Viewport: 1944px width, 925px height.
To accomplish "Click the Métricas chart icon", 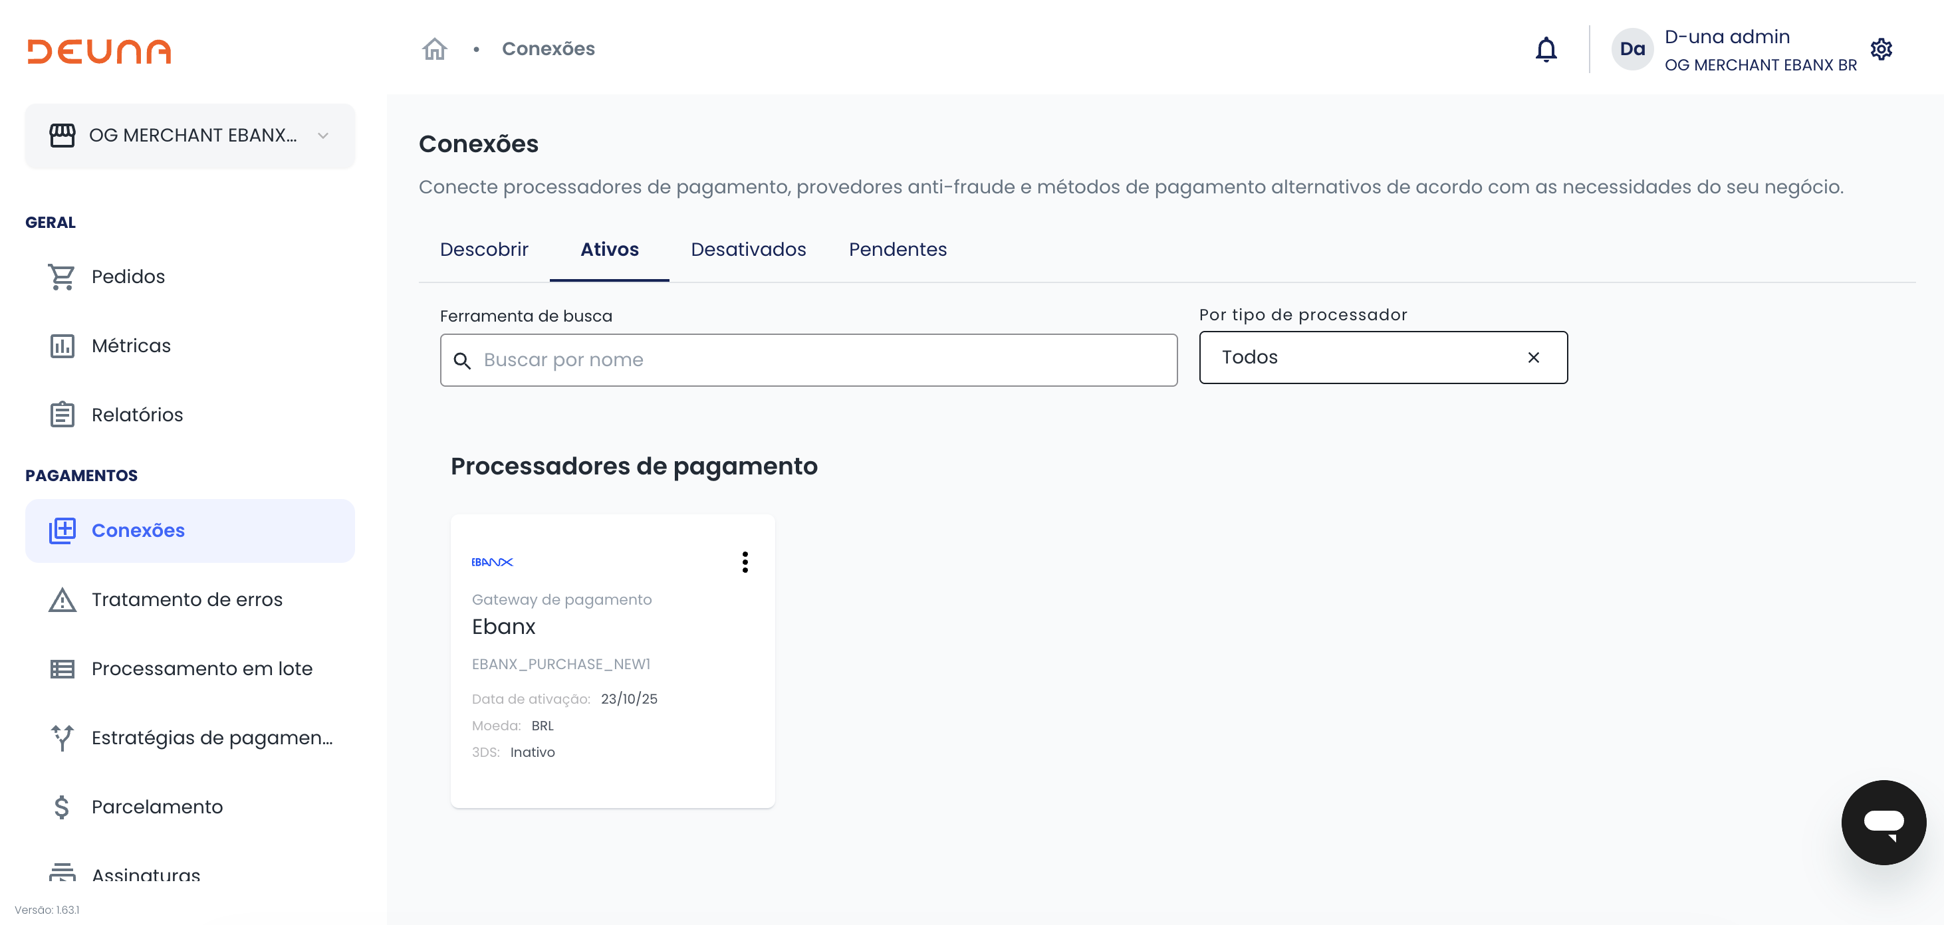I will point(62,346).
